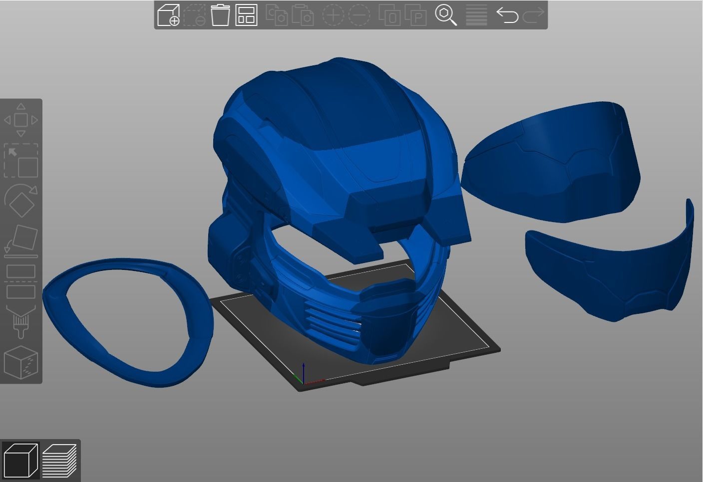Remove an instance with the minus icon
The width and height of the screenshot is (703, 482).
pos(359,15)
